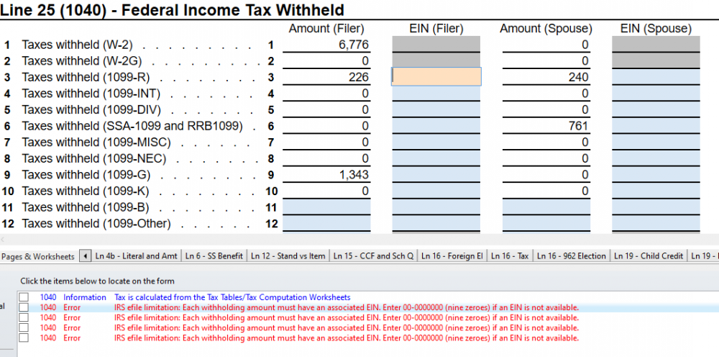The height and width of the screenshot is (357, 719).
Task: Click the 1099-G EIN (Filer) field
Action: tap(436, 175)
